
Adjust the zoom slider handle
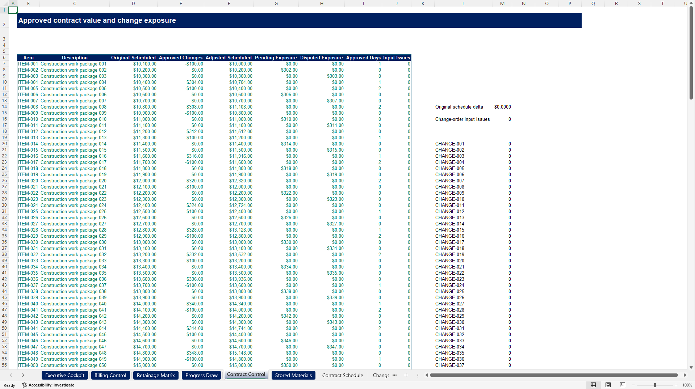(655, 385)
